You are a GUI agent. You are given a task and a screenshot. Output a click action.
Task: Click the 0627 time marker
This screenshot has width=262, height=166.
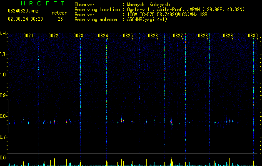[x=178, y=36]
